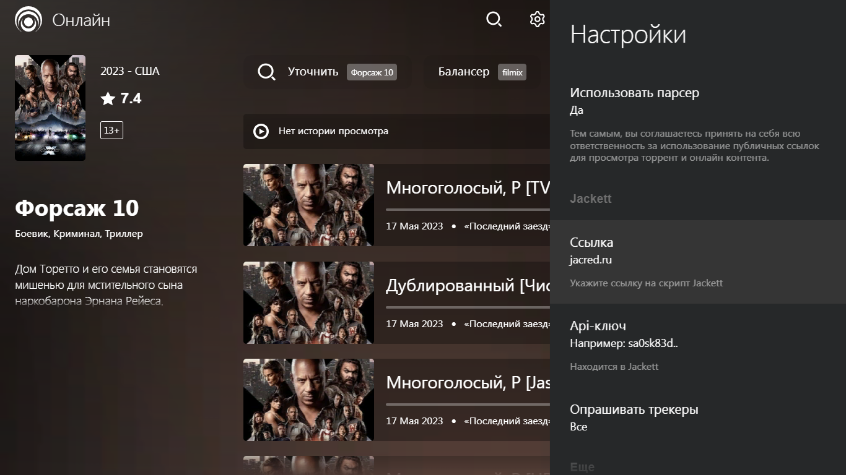This screenshot has height=475, width=846.
Task: Click the Форсаж 10 search tag
Action: click(372, 72)
